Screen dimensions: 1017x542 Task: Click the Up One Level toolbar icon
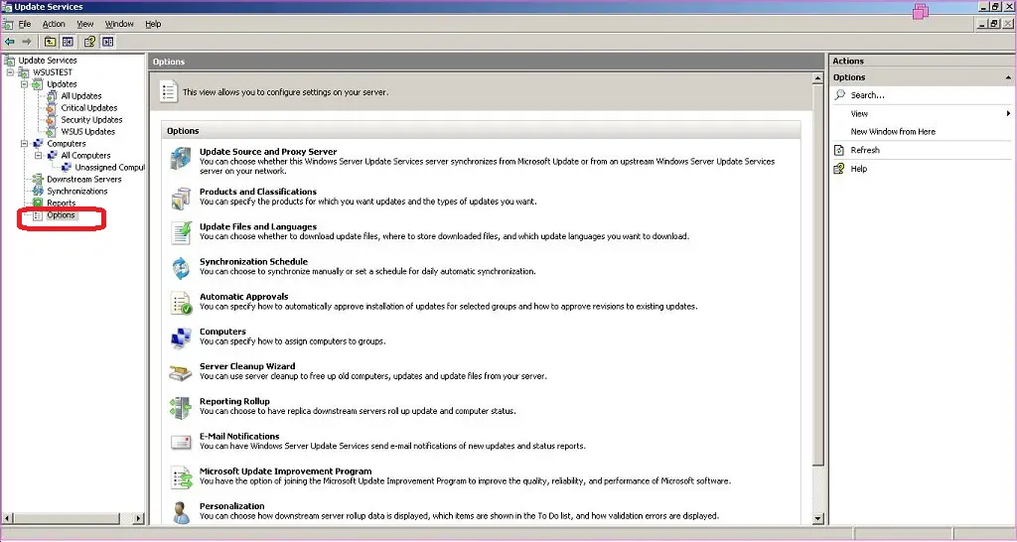coord(50,42)
